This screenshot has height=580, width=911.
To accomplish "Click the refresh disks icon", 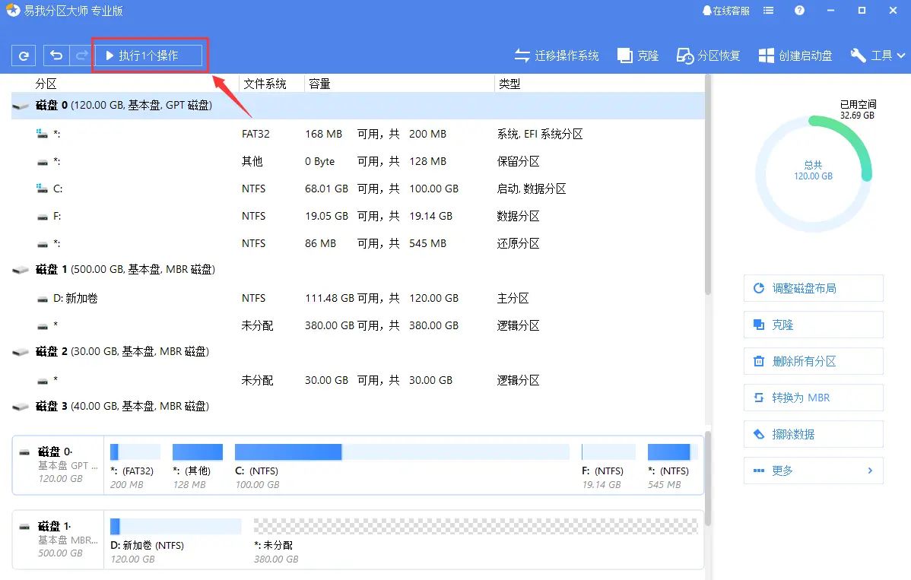I will [23, 55].
